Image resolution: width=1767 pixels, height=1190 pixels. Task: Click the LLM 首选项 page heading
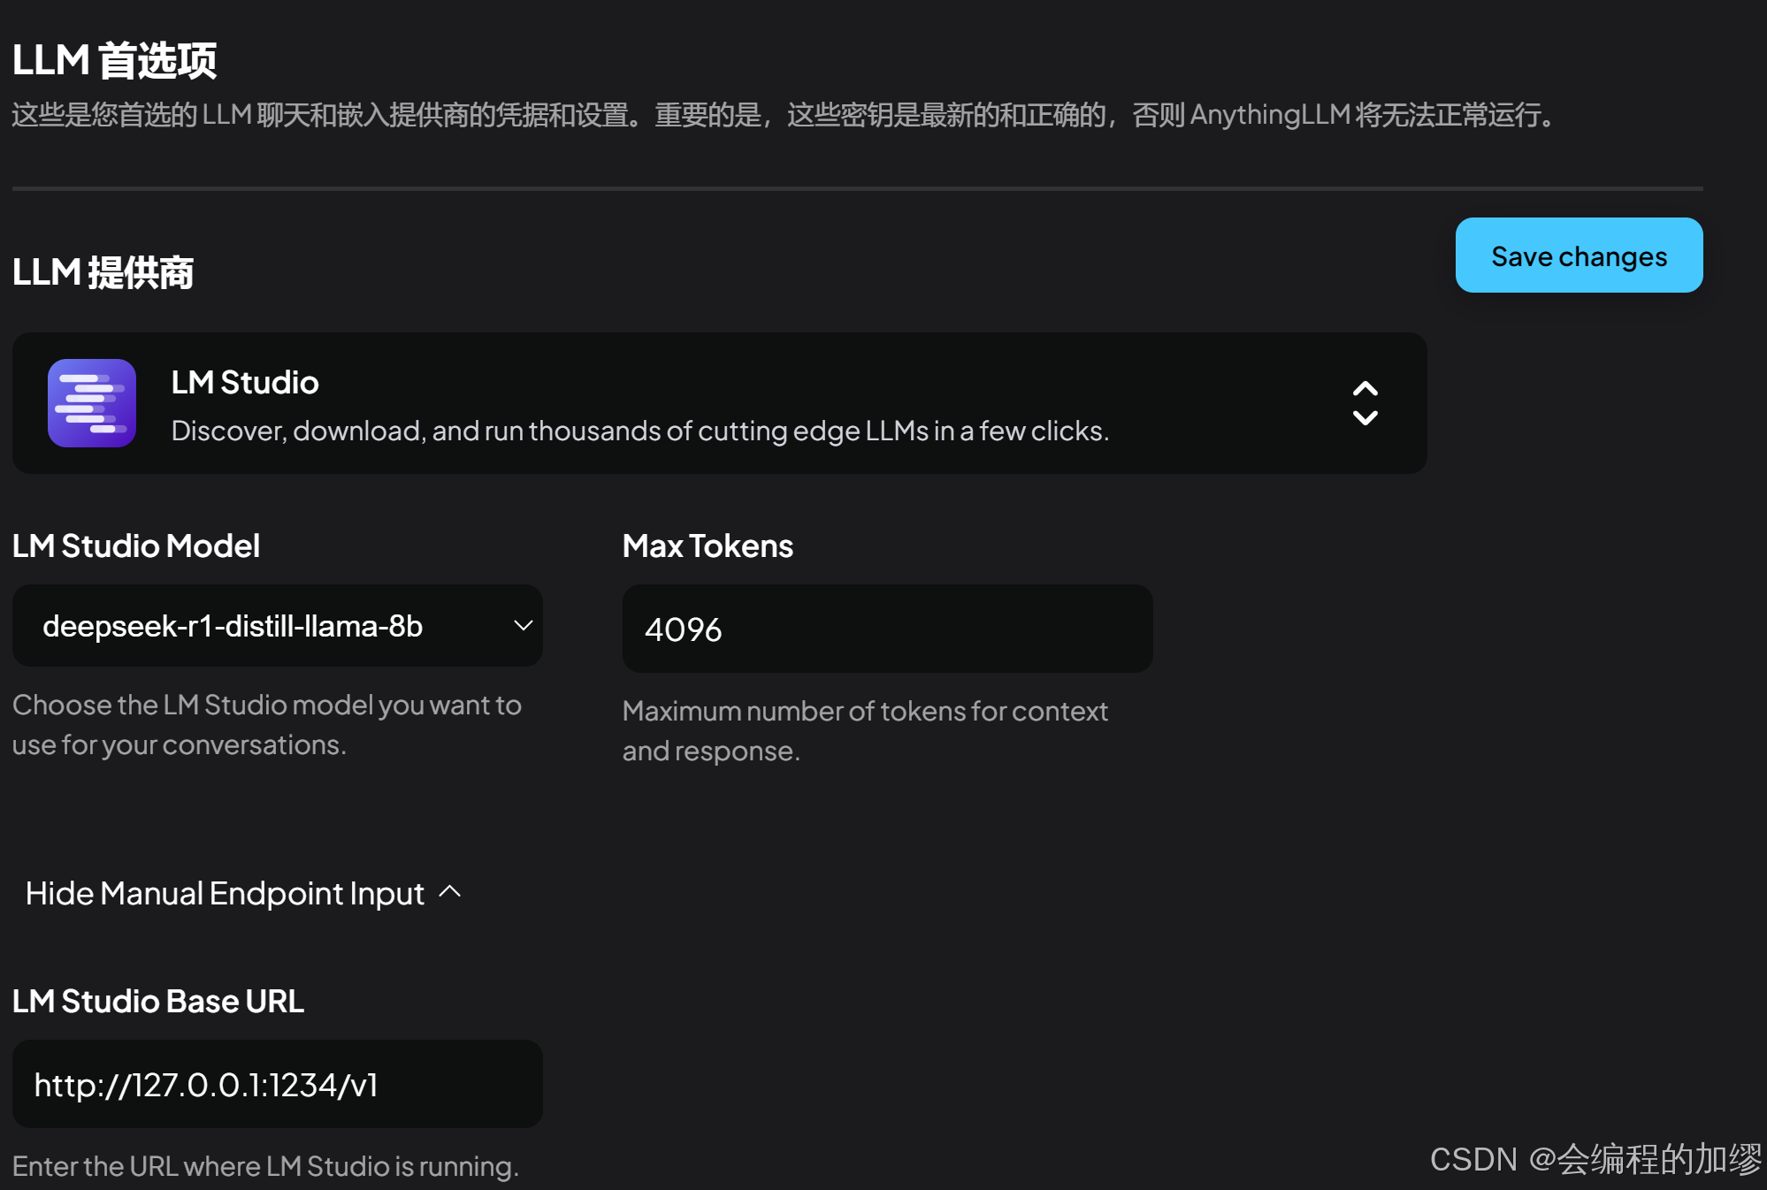[x=114, y=61]
